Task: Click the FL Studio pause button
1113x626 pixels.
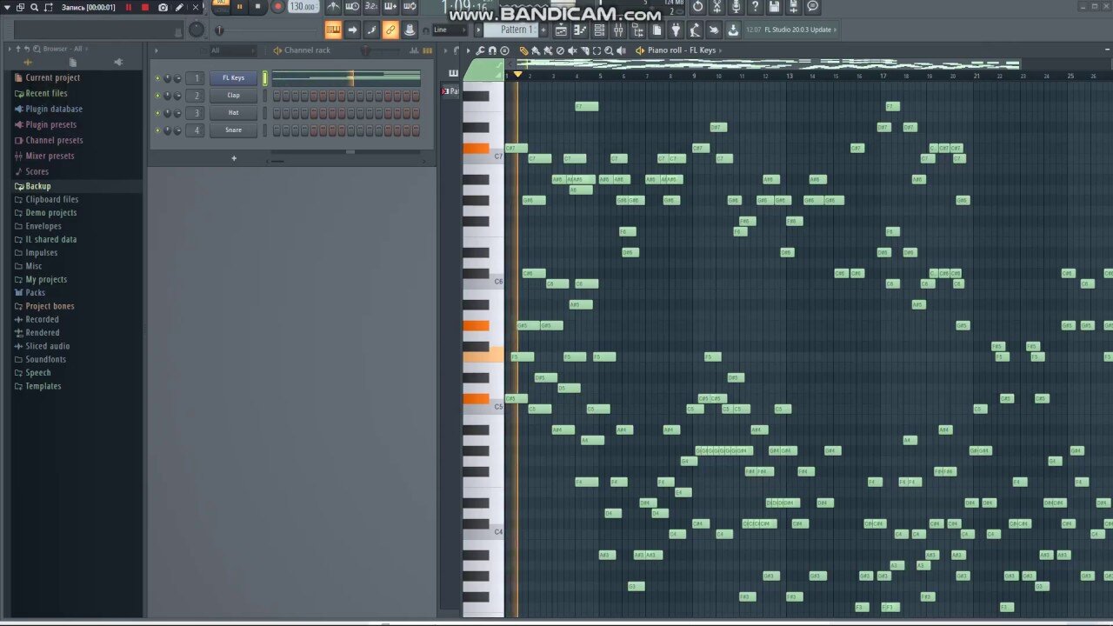Action: [x=240, y=6]
